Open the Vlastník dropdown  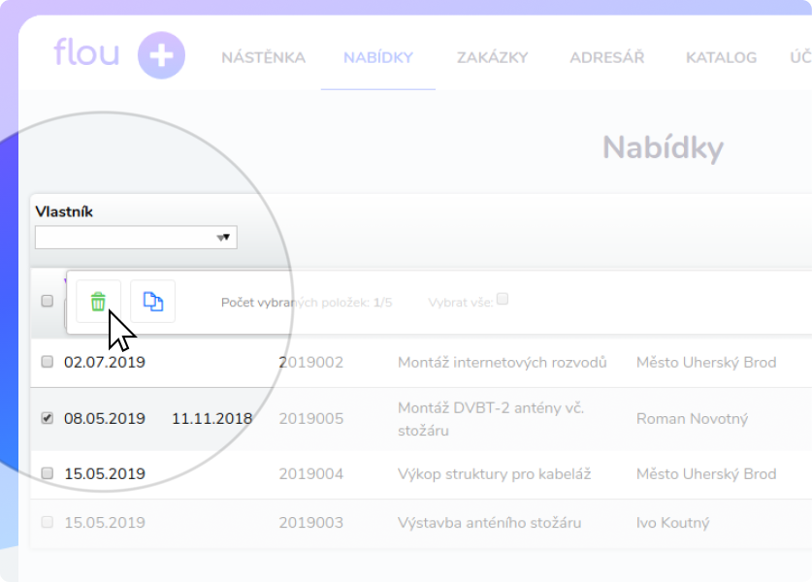click(x=136, y=237)
